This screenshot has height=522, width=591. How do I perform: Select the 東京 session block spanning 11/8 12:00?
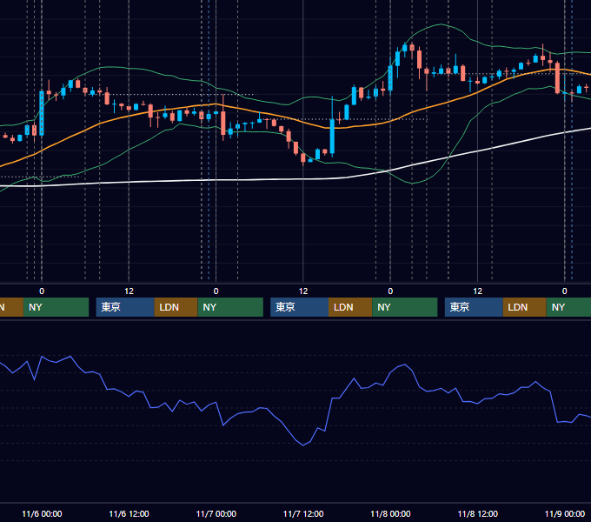pyautogui.click(x=474, y=307)
